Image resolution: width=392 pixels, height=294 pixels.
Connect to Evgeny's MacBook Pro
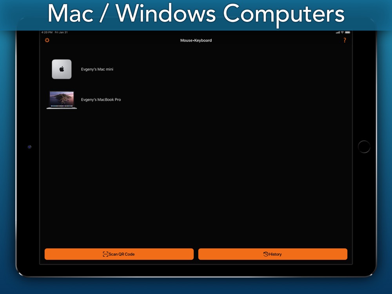101,100
